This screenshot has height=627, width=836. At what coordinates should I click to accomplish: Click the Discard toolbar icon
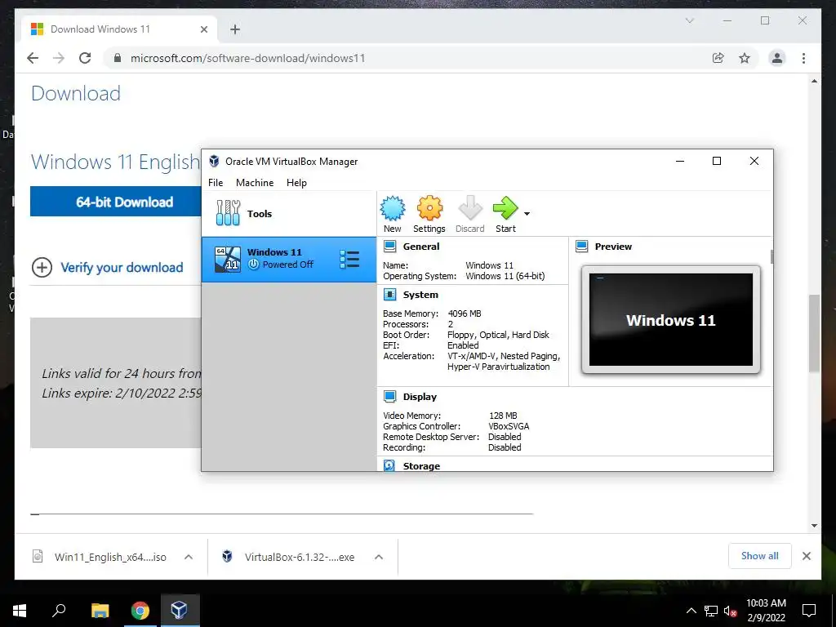click(469, 214)
